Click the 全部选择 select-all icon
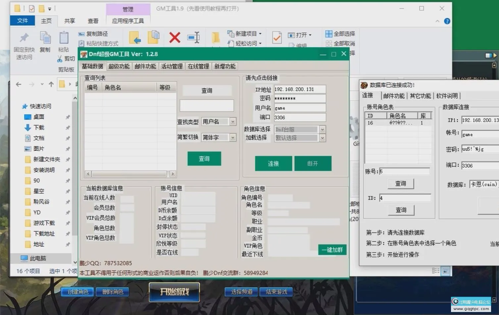Image resolution: width=499 pixels, height=315 pixels. point(328,33)
